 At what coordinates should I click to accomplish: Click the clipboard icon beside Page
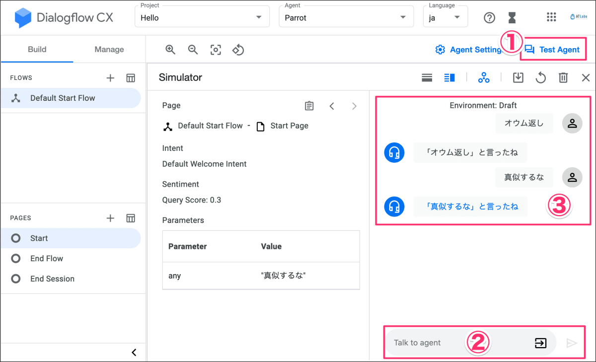click(309, 106)
